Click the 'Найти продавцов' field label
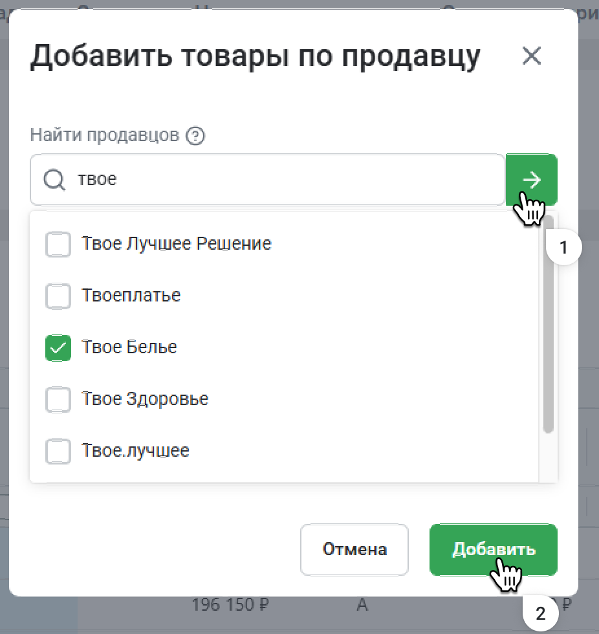Screen dimensions: 599x634 click(x=104, y=135)
